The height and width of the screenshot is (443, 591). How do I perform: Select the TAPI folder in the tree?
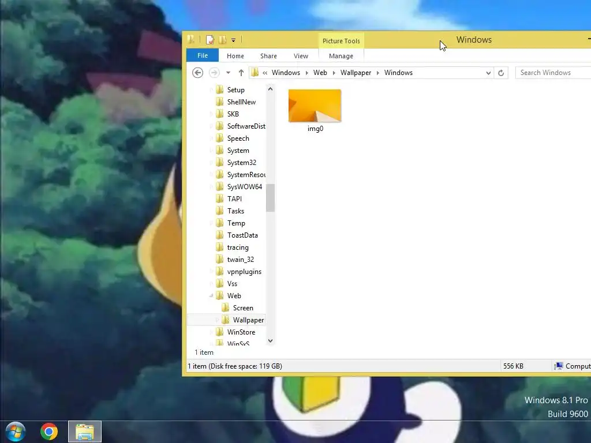pyautogui.click(x=234, y=198)
